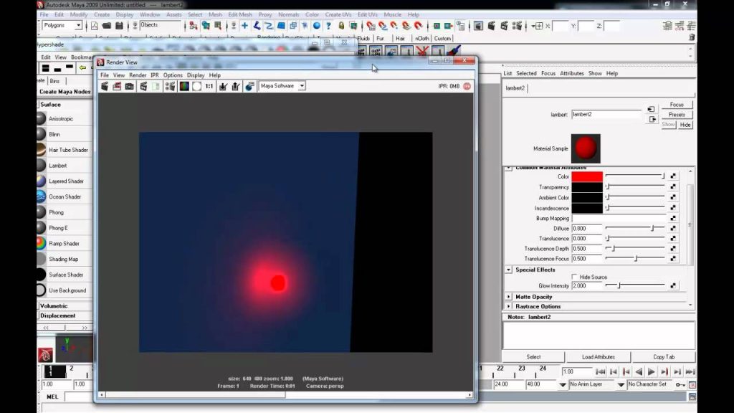Keep image with the down-arrow icon
This screenshot has width=734, height=413.
tap(224, 86)
